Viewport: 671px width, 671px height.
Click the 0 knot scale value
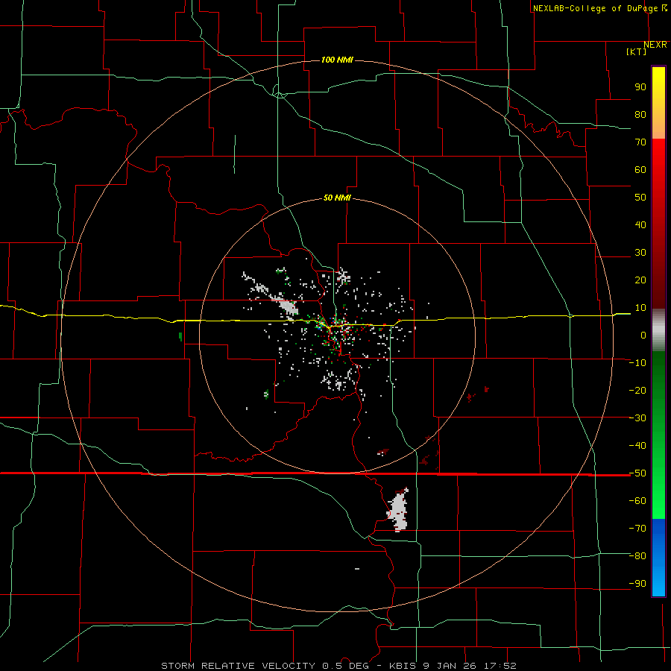click(643, 335)
